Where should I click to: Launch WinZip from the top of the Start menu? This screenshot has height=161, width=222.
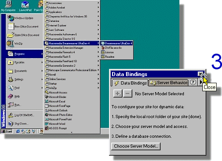tap(24, 43)
